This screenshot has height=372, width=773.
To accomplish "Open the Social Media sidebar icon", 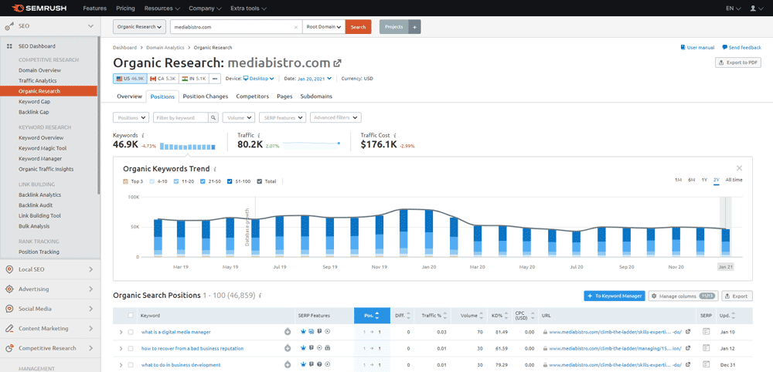I will [9, 309].
